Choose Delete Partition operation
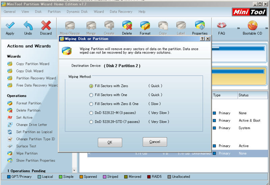The height and width of the screenshot is (185, 270). coord(28,111)
